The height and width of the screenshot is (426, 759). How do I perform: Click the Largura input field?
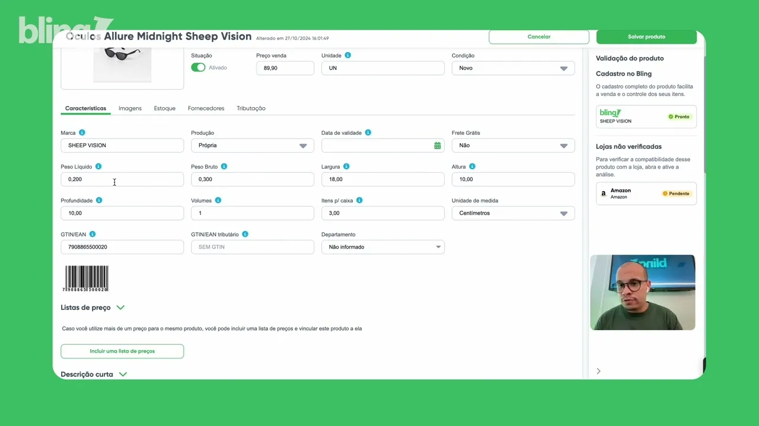pos(383,179)
